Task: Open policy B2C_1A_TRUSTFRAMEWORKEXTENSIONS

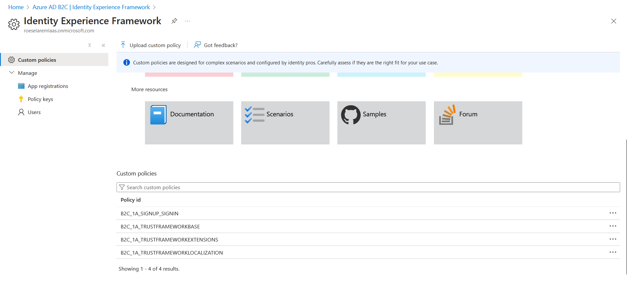Action: click(x=169, y=240)
